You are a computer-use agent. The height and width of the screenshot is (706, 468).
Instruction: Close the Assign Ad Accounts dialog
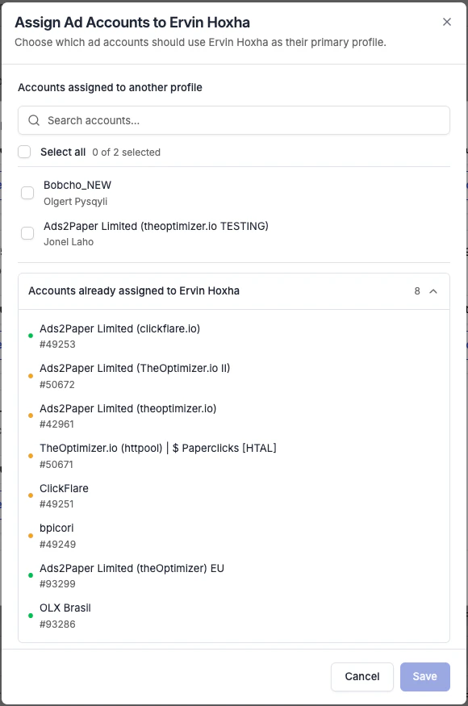447,22
